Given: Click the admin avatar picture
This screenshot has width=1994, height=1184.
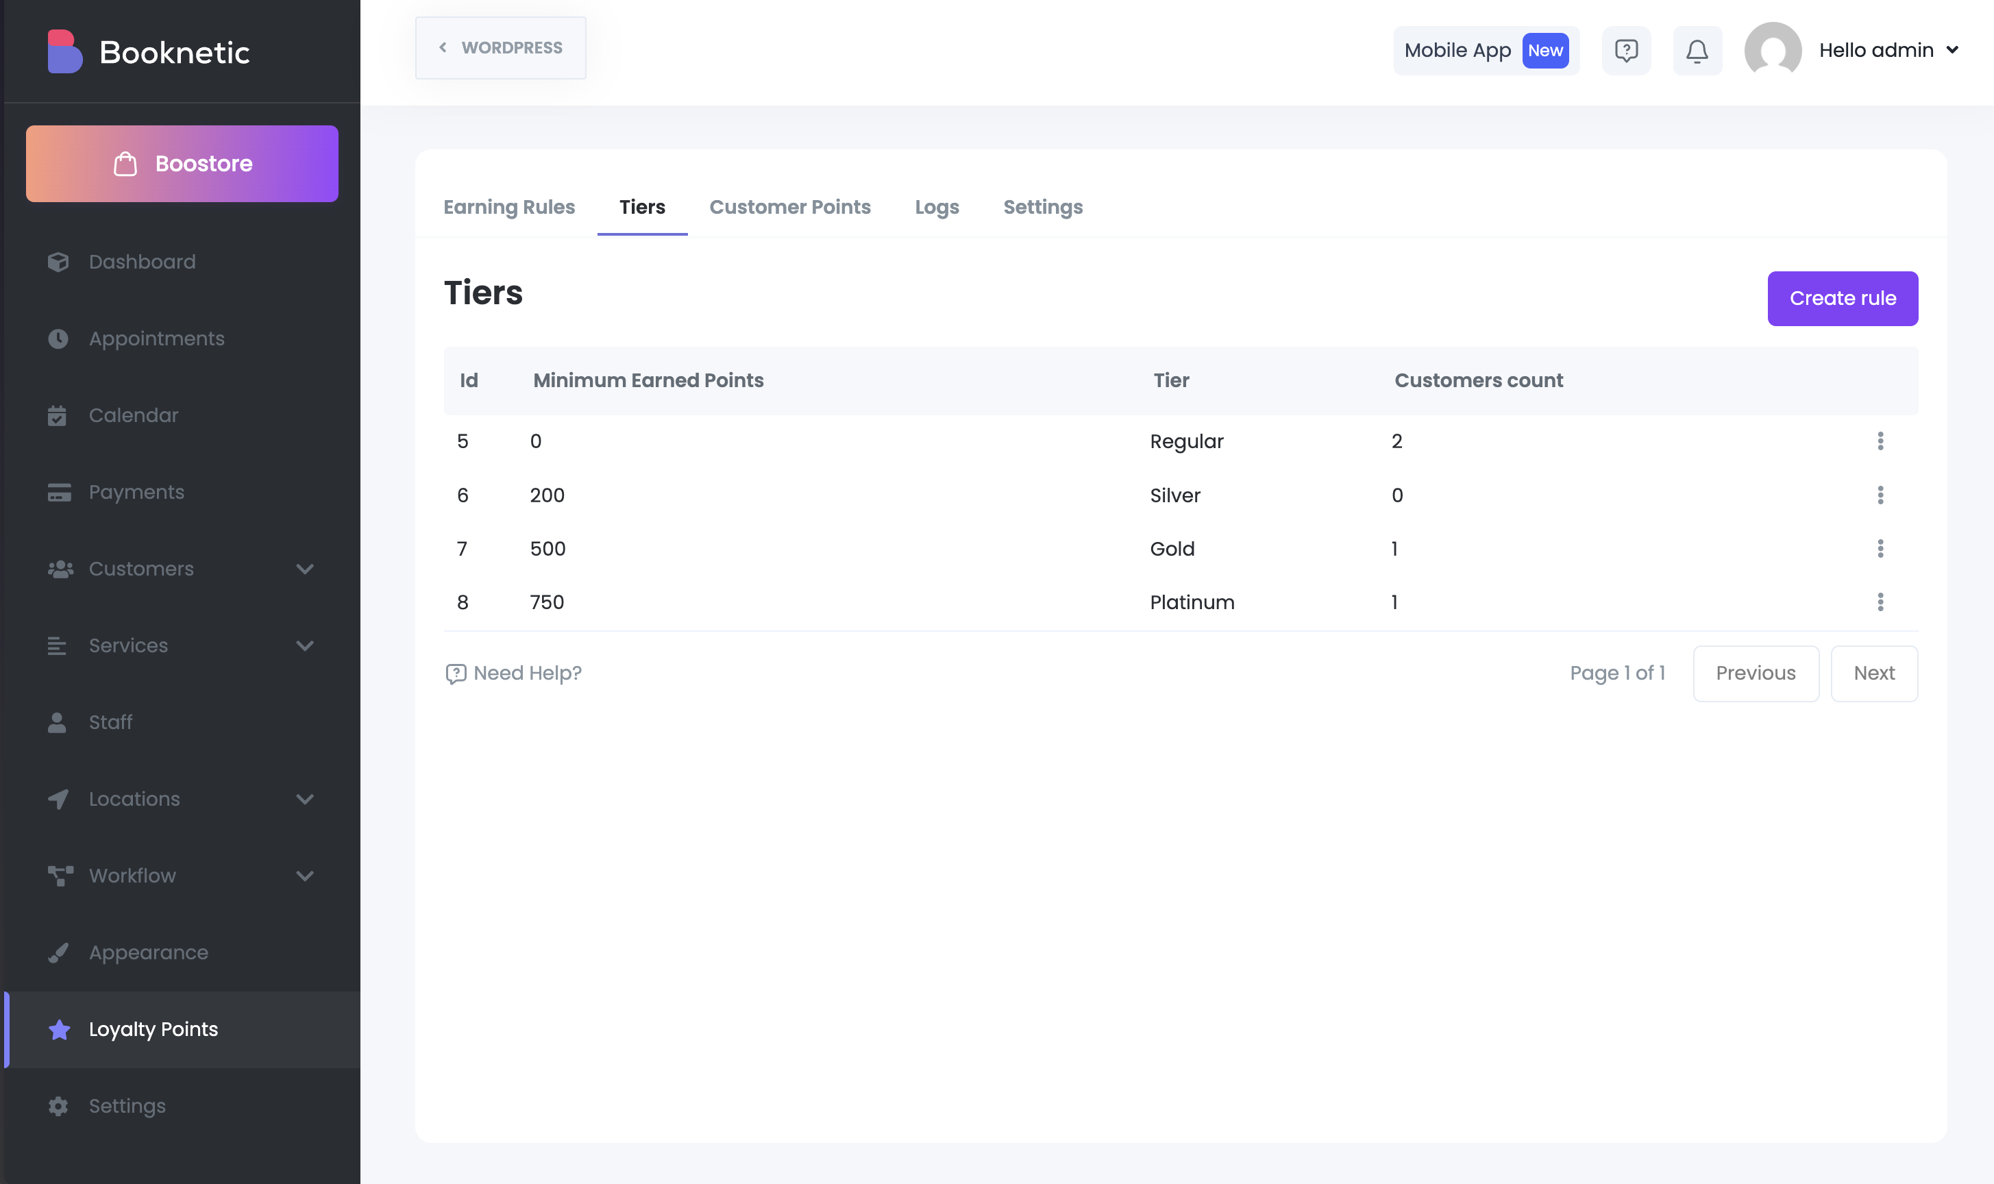Looking at the screenshot, I should tap(1771, 50).
